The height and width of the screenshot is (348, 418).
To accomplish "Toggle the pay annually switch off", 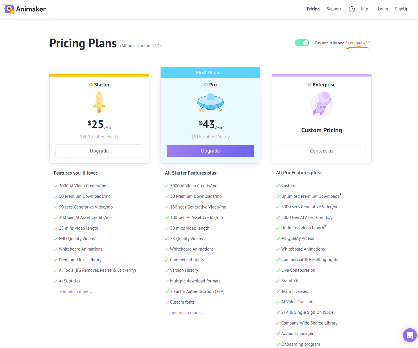I will click(x=302, y=43).
